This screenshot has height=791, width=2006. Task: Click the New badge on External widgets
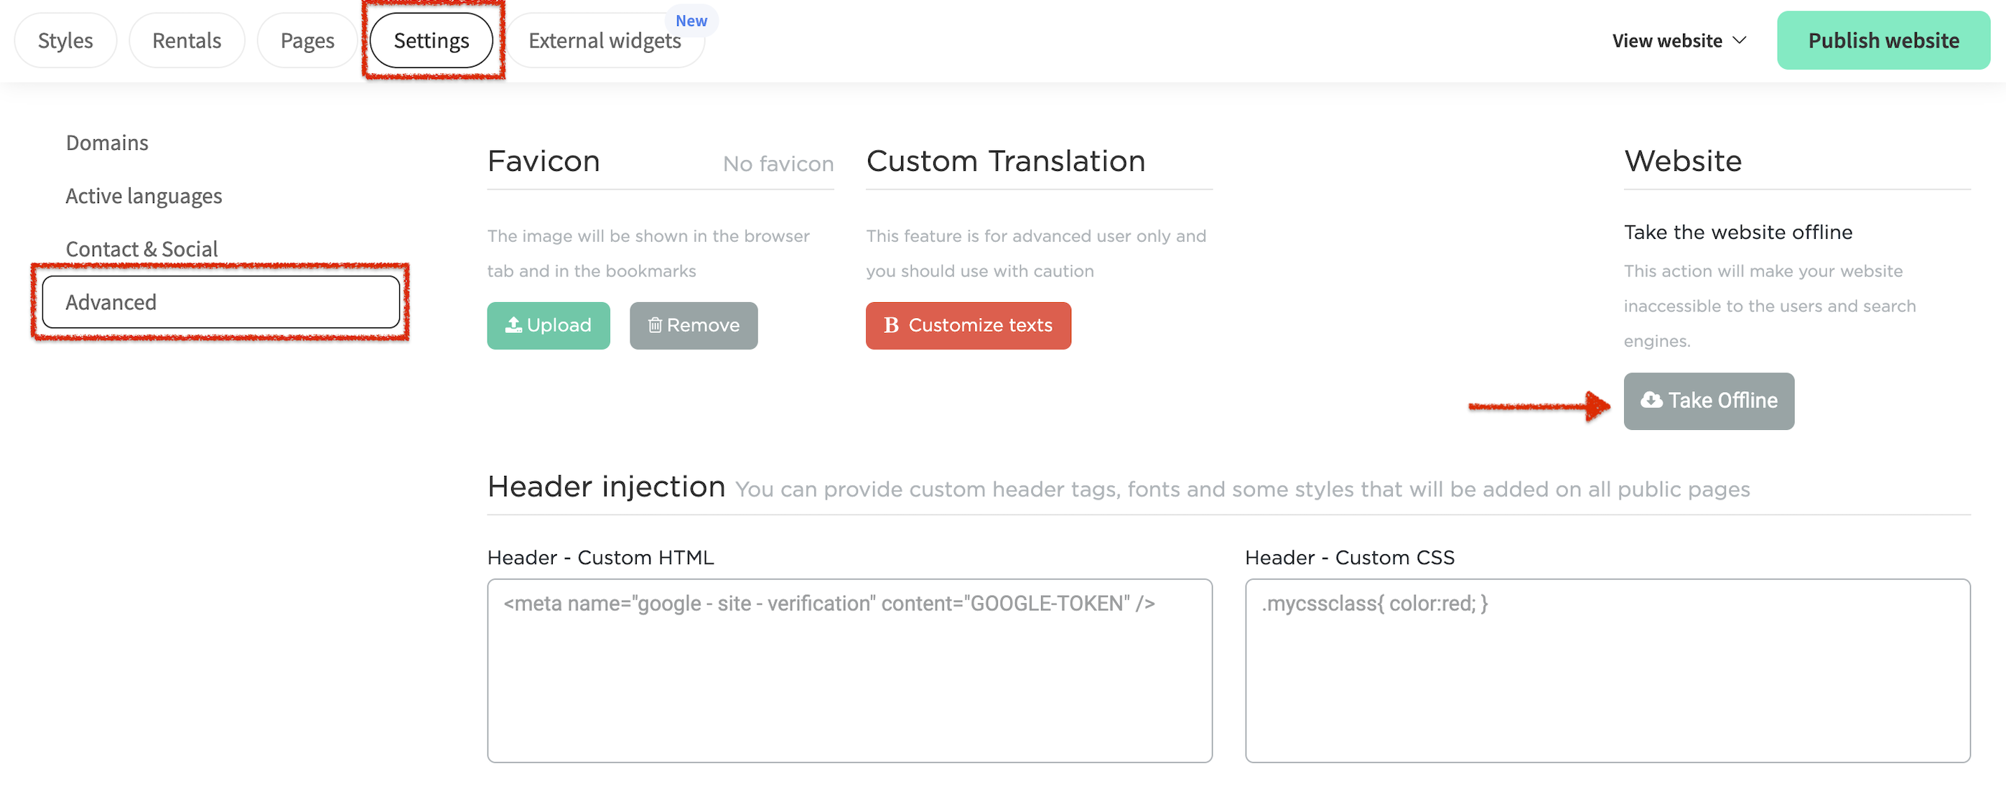click(691, 21)
